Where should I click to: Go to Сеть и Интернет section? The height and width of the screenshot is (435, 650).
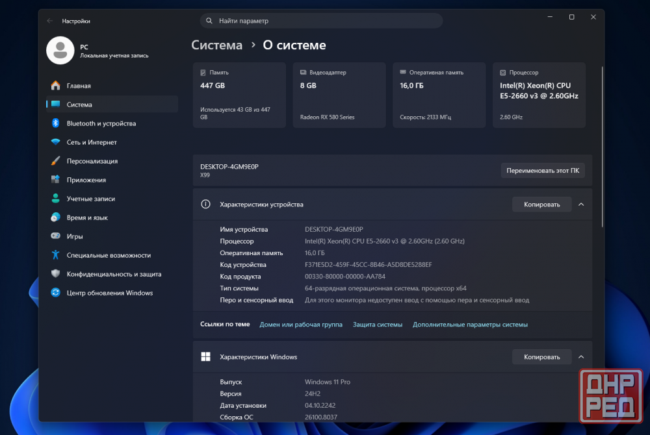coord(112,142)
